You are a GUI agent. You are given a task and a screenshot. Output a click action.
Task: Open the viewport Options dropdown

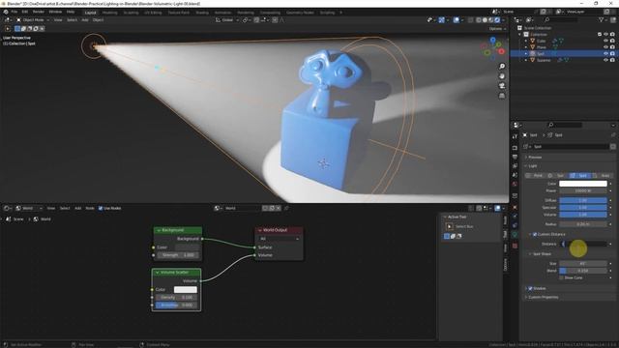(x=497, y=29)
